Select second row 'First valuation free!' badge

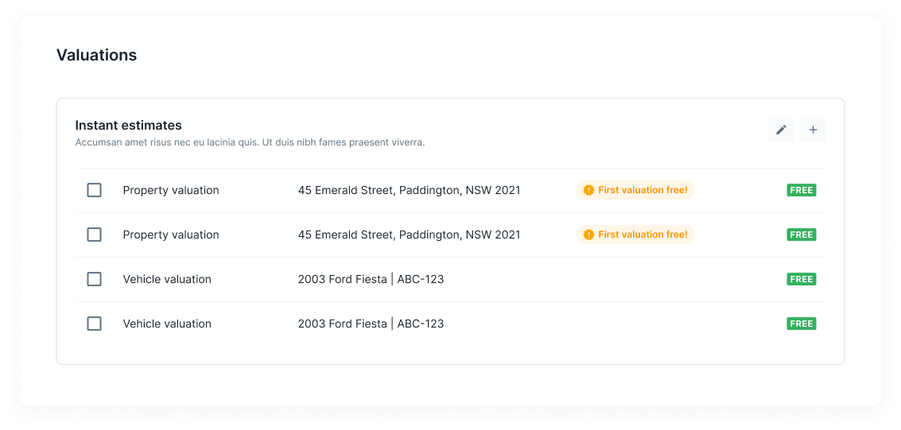[635, 234]
